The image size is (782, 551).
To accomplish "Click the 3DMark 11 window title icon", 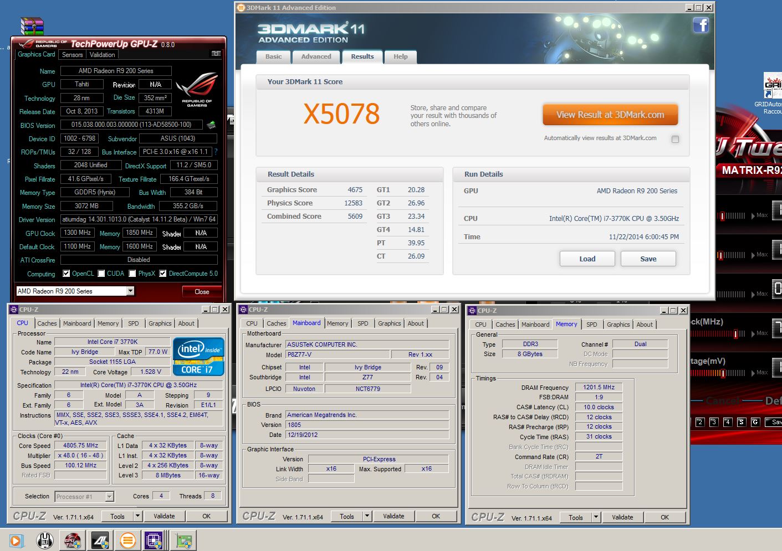I will tap(241, 8).
